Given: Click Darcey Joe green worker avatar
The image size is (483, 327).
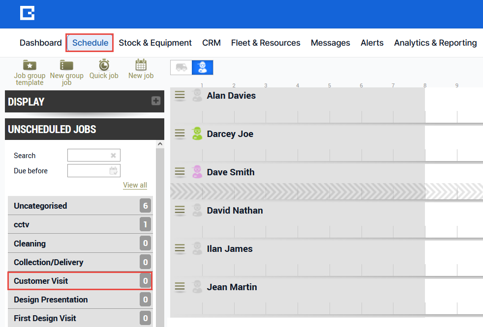Looking at the screenshot, I should [x=197, y=134].
